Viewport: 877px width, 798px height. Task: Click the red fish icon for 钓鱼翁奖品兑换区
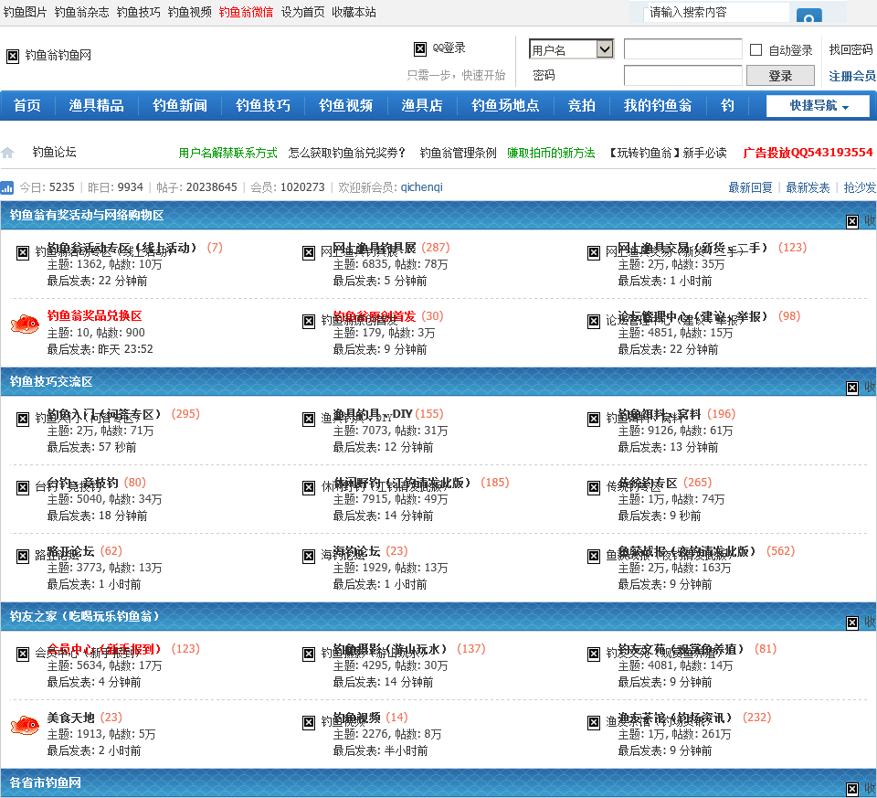point(26,324)
